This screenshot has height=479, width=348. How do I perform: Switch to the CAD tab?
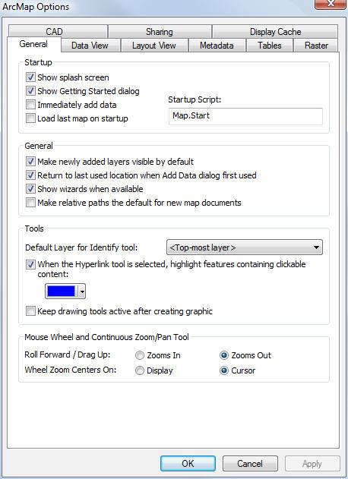click(x=58, y=32)
